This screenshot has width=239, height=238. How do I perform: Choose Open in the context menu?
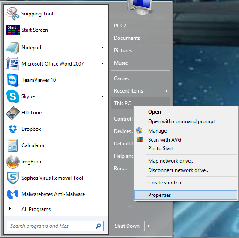(185, 112)
